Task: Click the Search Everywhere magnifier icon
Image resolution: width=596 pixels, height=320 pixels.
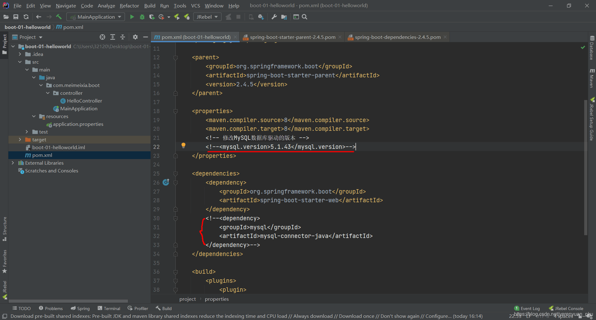Action: [x=305, y=17]
